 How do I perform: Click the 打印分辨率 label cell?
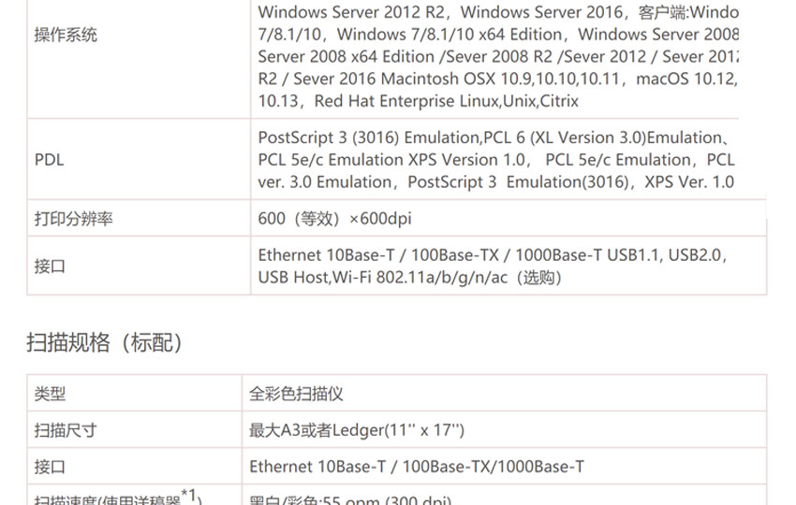(74, 219)
